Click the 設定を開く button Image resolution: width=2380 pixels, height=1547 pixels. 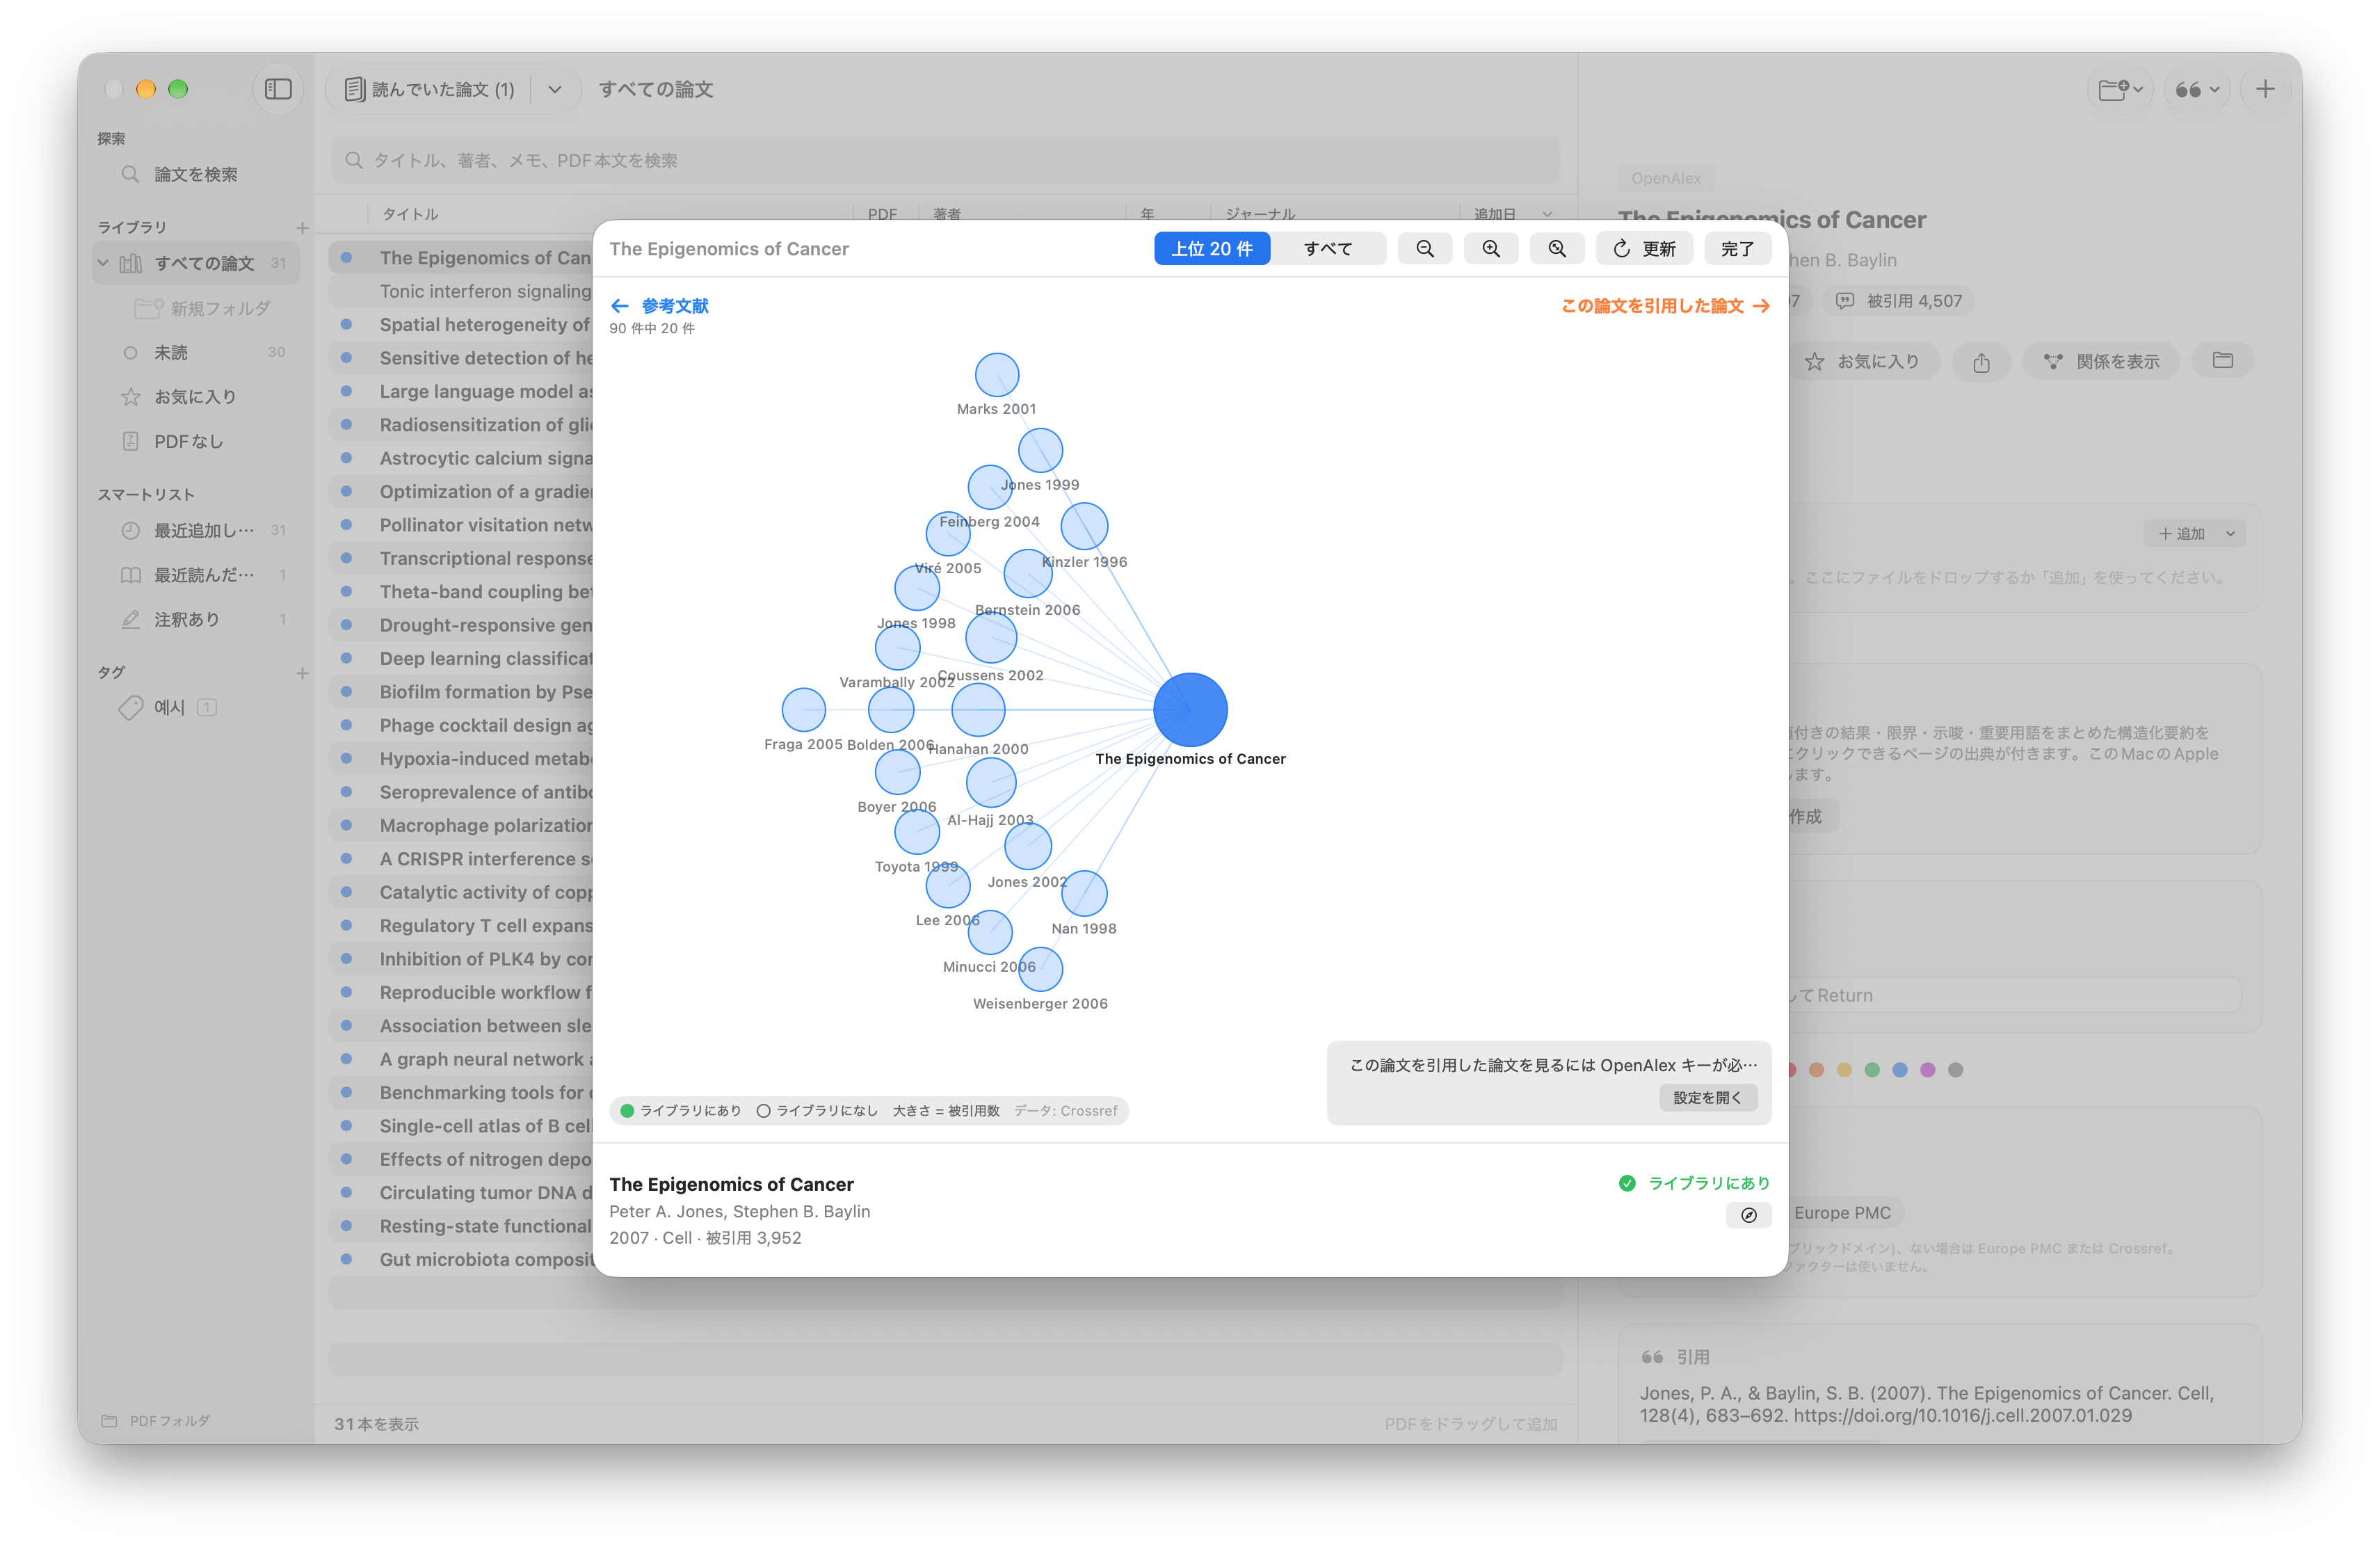1707,1097
